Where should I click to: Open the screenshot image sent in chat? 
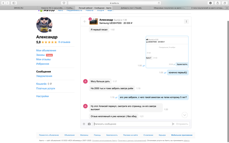(x=167, y=52)
